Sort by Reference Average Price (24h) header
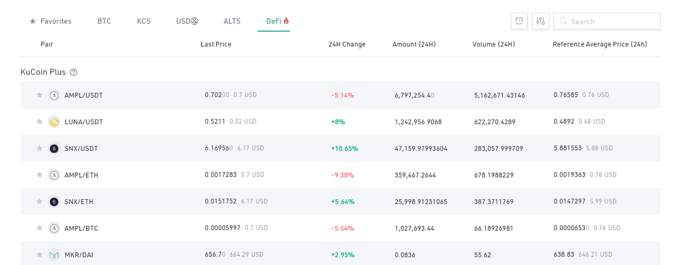Viewport: 687px width, 265px height. click(600, 44)
